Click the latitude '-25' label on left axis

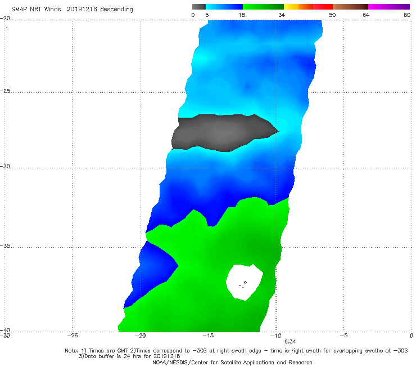[5, 91]
